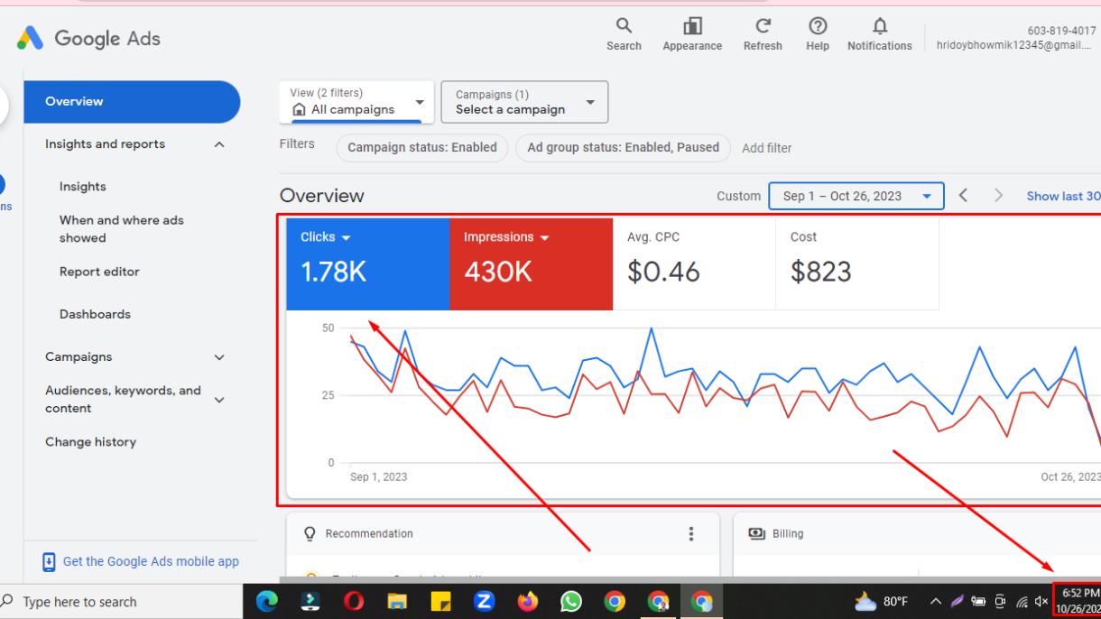Show hidden system tray icons
This screenshot has width=1101, height=619.
[935, 601]
